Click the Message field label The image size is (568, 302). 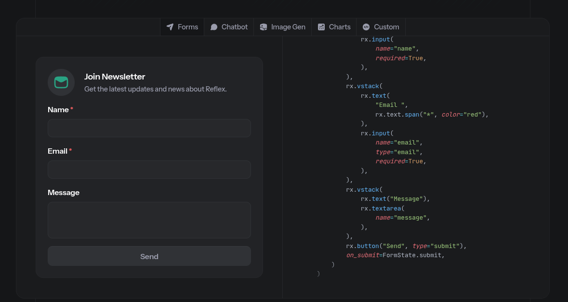tap(64, 193)
